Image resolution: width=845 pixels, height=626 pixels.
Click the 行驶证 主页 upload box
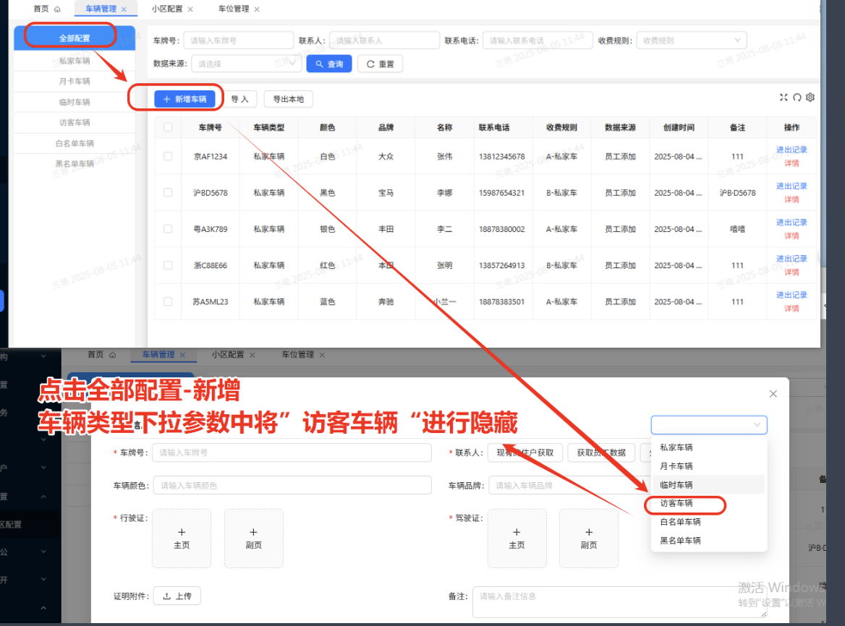point(182,538)
